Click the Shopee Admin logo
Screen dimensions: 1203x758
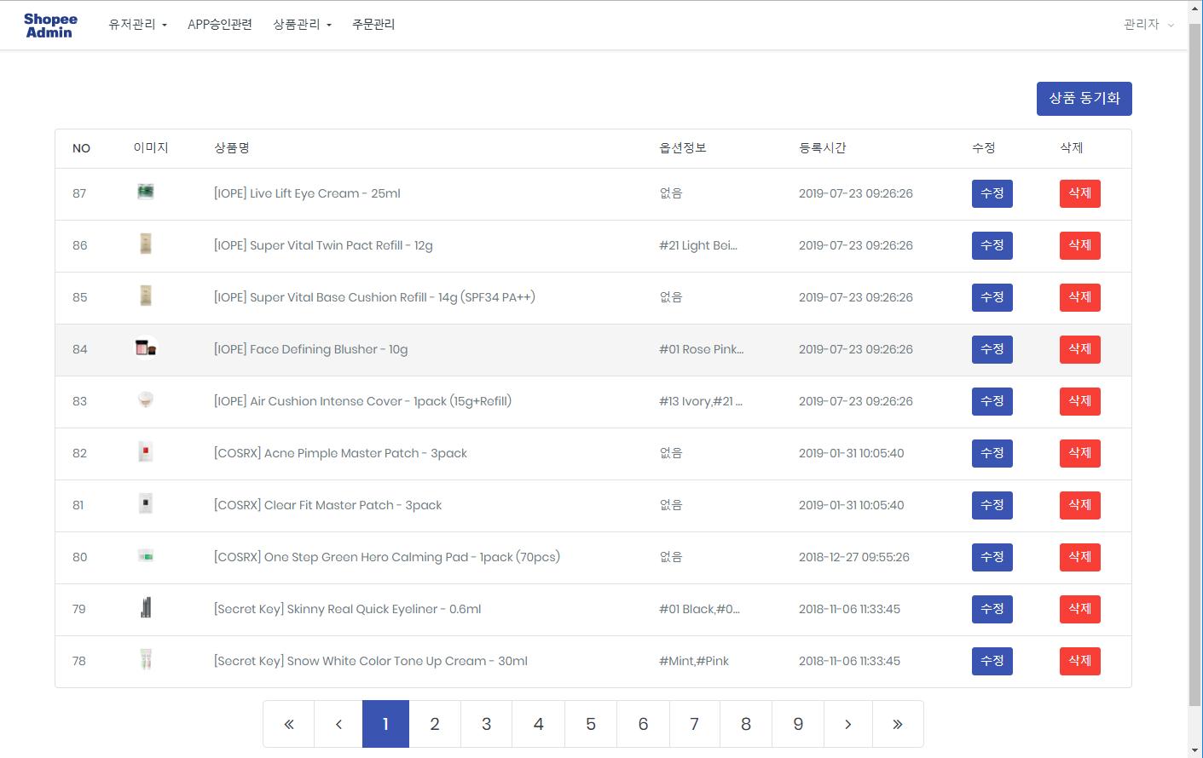49,26
